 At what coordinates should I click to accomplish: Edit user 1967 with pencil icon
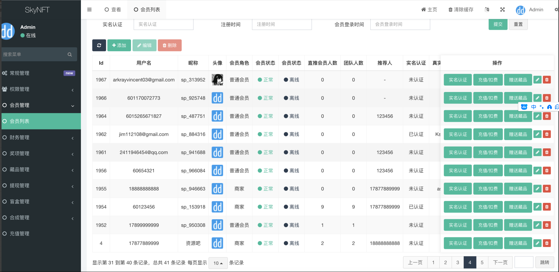(538, 80)
